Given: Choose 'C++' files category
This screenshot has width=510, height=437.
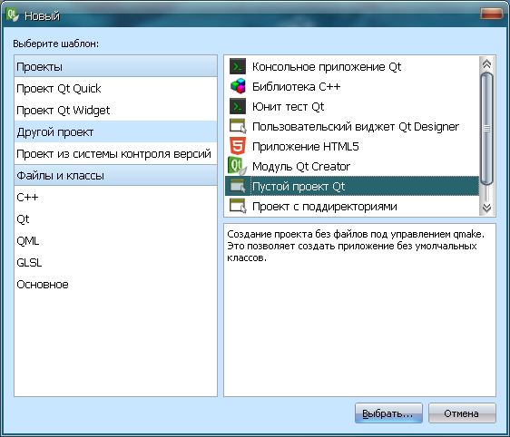Looking at the screenshot, I should coord(115,198).
